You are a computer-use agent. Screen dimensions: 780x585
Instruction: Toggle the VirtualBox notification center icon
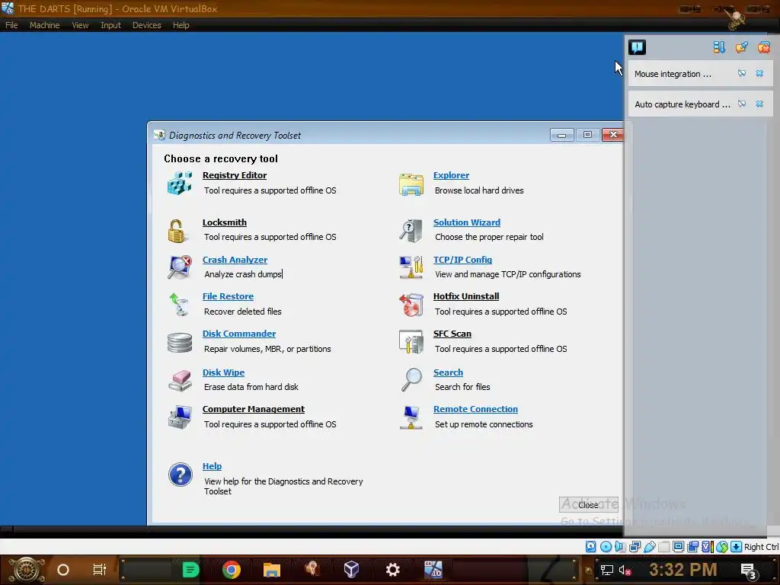pyautogui.click(x=637, y=47)
